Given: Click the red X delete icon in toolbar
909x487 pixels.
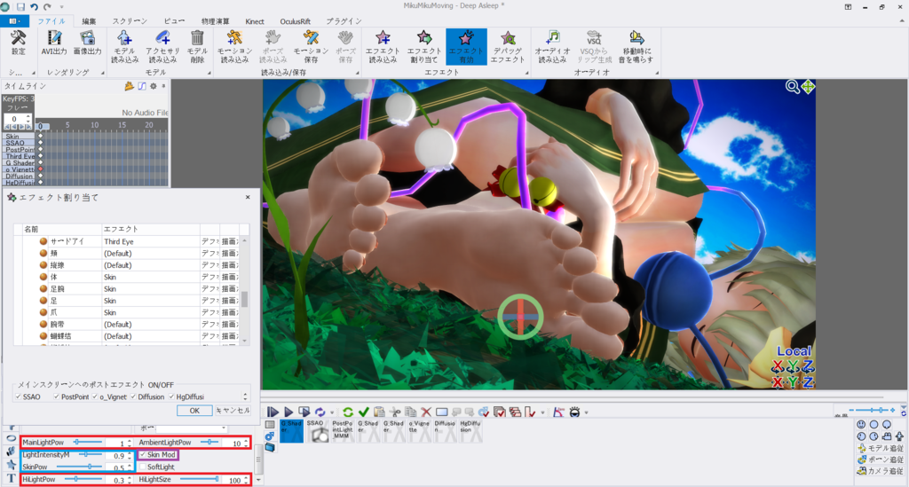Looking at the screenshot, I should 426,412.
